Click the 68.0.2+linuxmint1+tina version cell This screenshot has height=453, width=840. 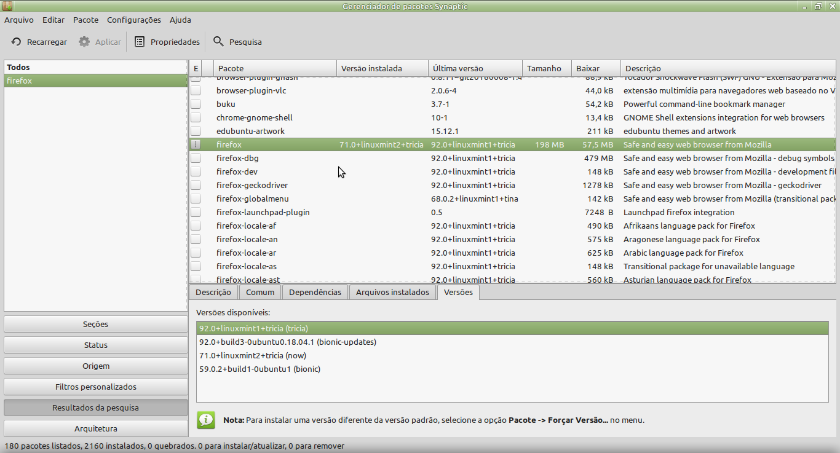(x=475, y=199)
